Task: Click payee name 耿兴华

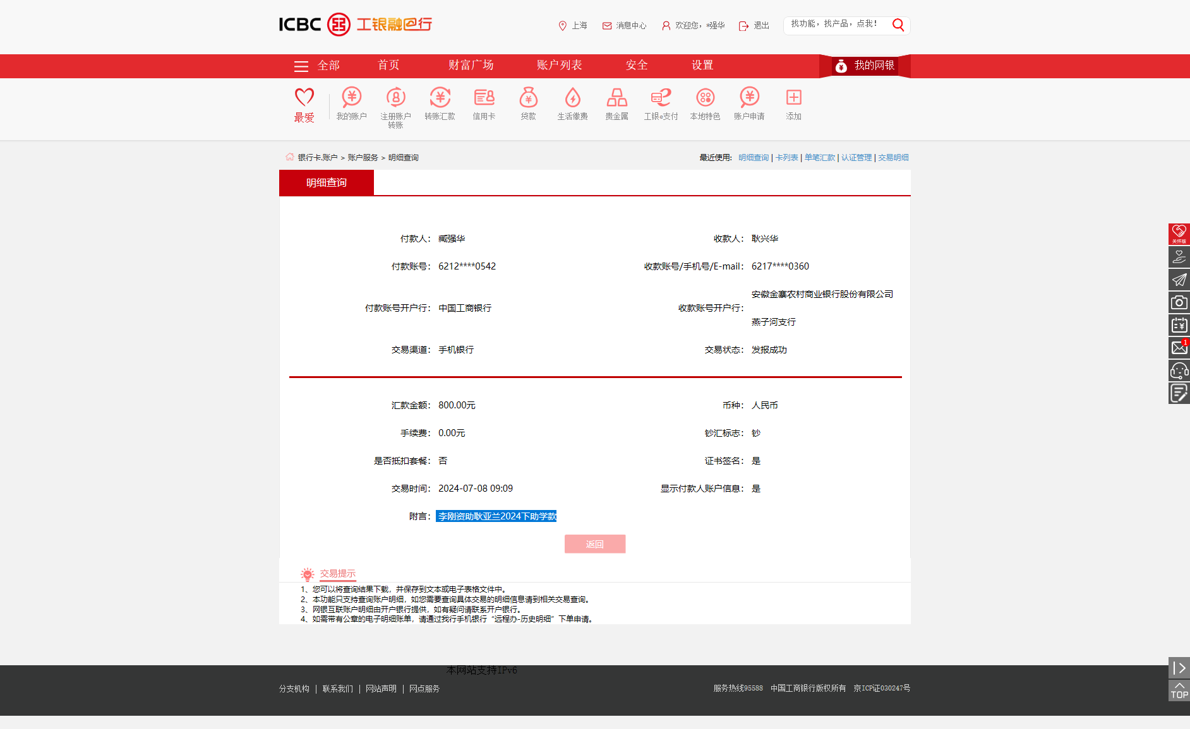Action: [x=765, y=239]
